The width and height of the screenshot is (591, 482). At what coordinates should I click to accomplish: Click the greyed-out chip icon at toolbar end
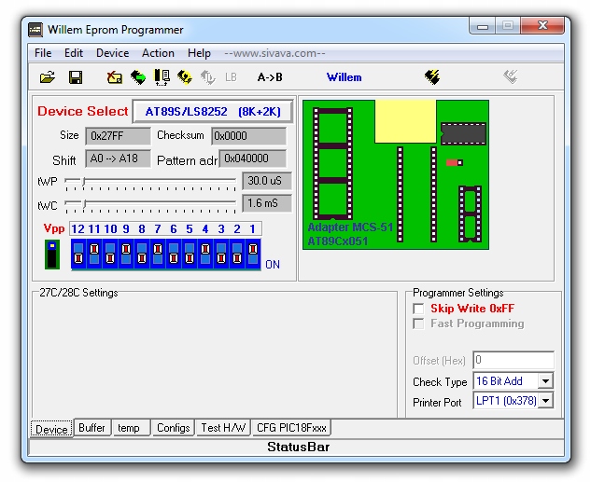(x=511, y=76)
